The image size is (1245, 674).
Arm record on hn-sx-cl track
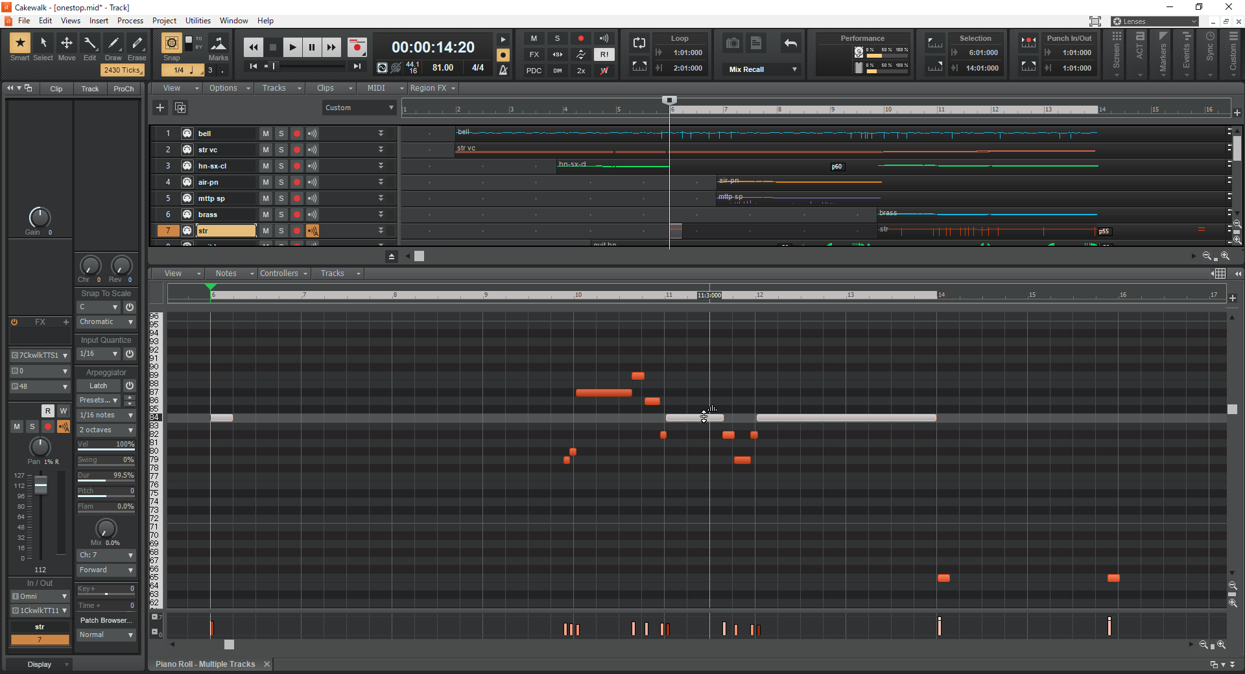[296, 166]
